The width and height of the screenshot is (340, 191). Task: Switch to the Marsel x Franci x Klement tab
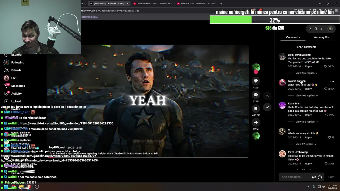click(196, 3)
